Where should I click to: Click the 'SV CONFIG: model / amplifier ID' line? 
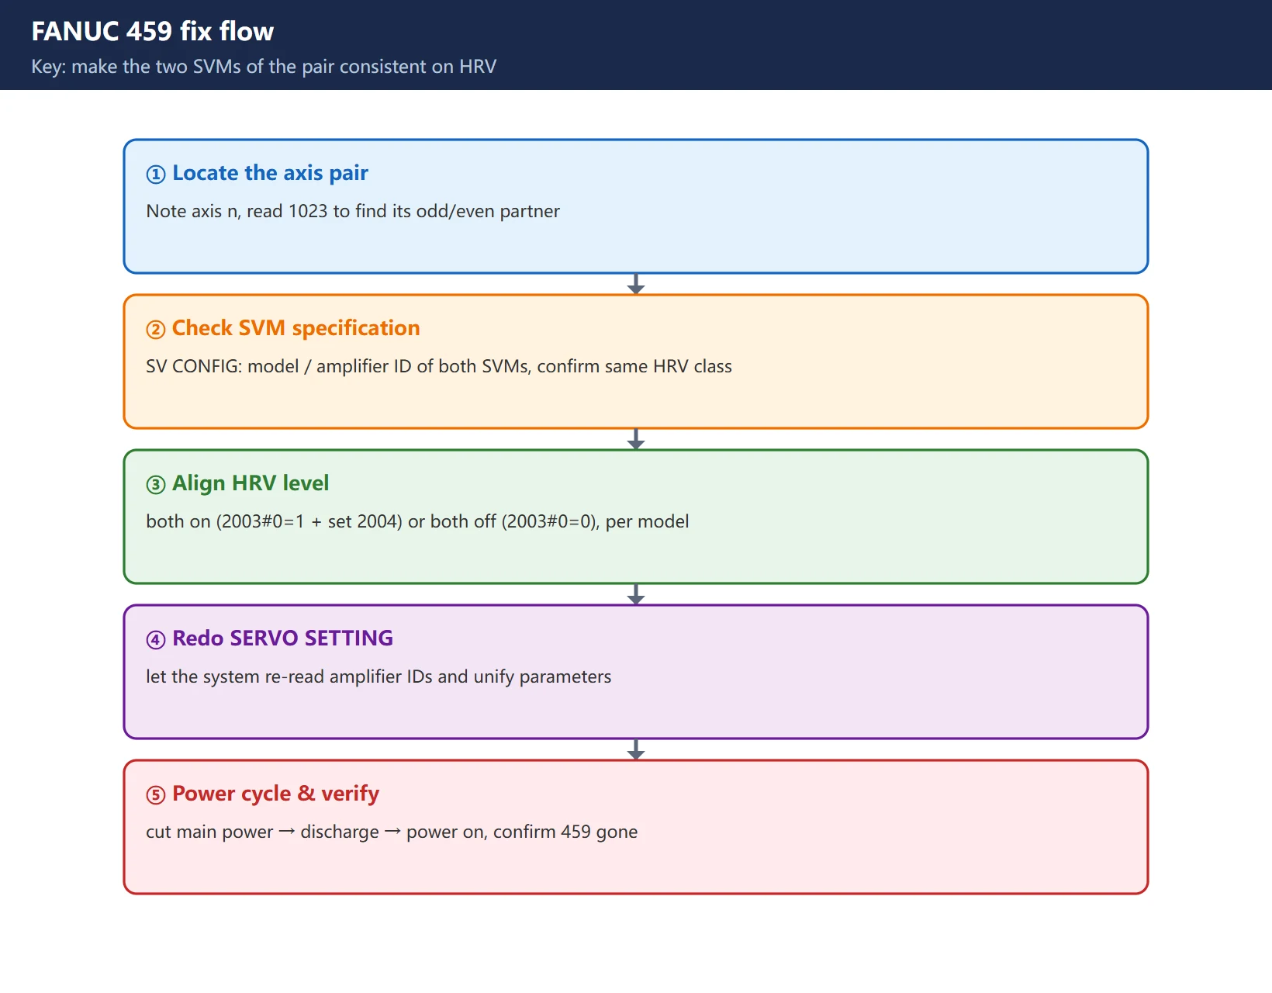tap(439, 366)
